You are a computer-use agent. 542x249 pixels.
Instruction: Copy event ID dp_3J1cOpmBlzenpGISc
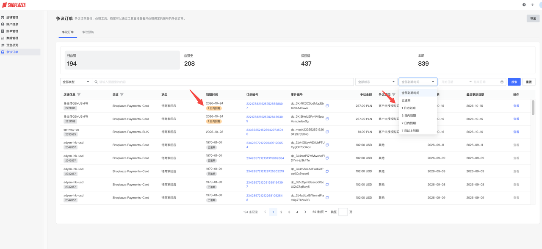coord(327,184)
